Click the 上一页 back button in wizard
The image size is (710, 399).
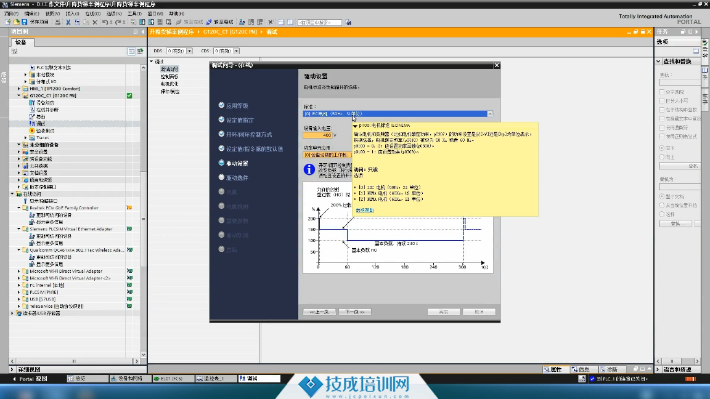319,312
